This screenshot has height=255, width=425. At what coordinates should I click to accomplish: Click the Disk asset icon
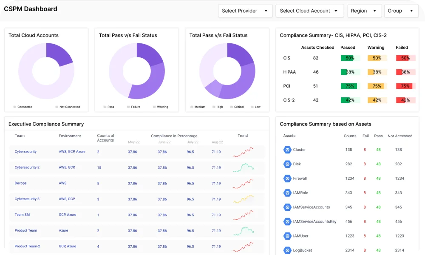point(287,164)
